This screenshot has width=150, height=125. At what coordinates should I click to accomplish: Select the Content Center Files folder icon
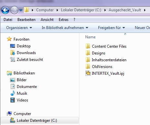(88, 46)
